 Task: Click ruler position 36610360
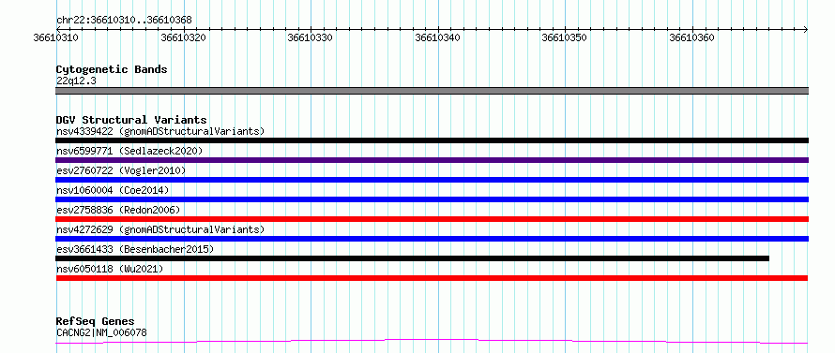691,38
